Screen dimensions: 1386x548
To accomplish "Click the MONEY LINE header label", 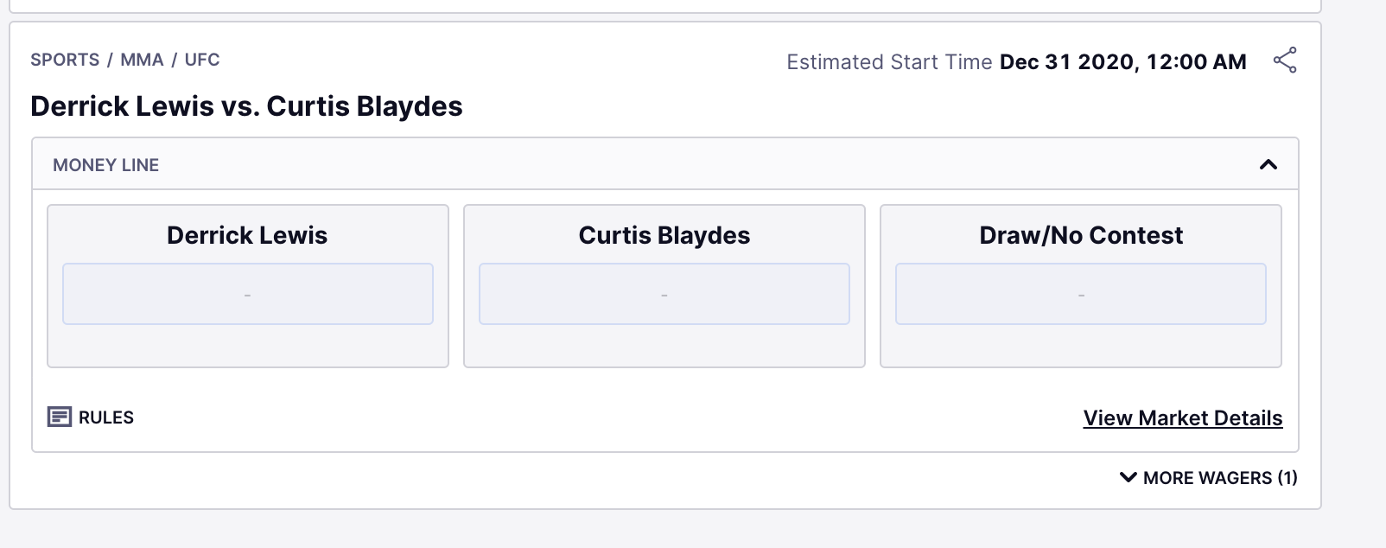I will pos(106,165).
